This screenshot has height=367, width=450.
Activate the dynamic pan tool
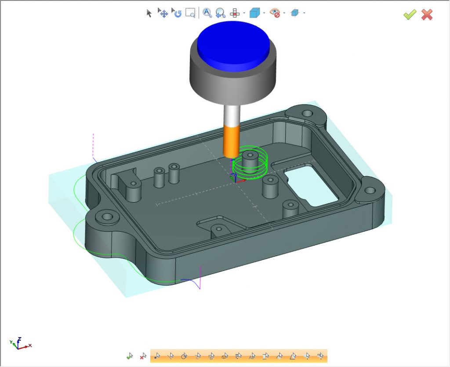pyautogui.click(x=163, y=13)
